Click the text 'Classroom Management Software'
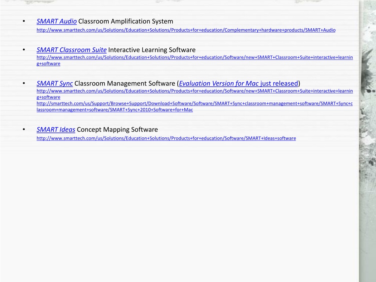Screen dimensions: 376x282 click(x=125, y=83)
